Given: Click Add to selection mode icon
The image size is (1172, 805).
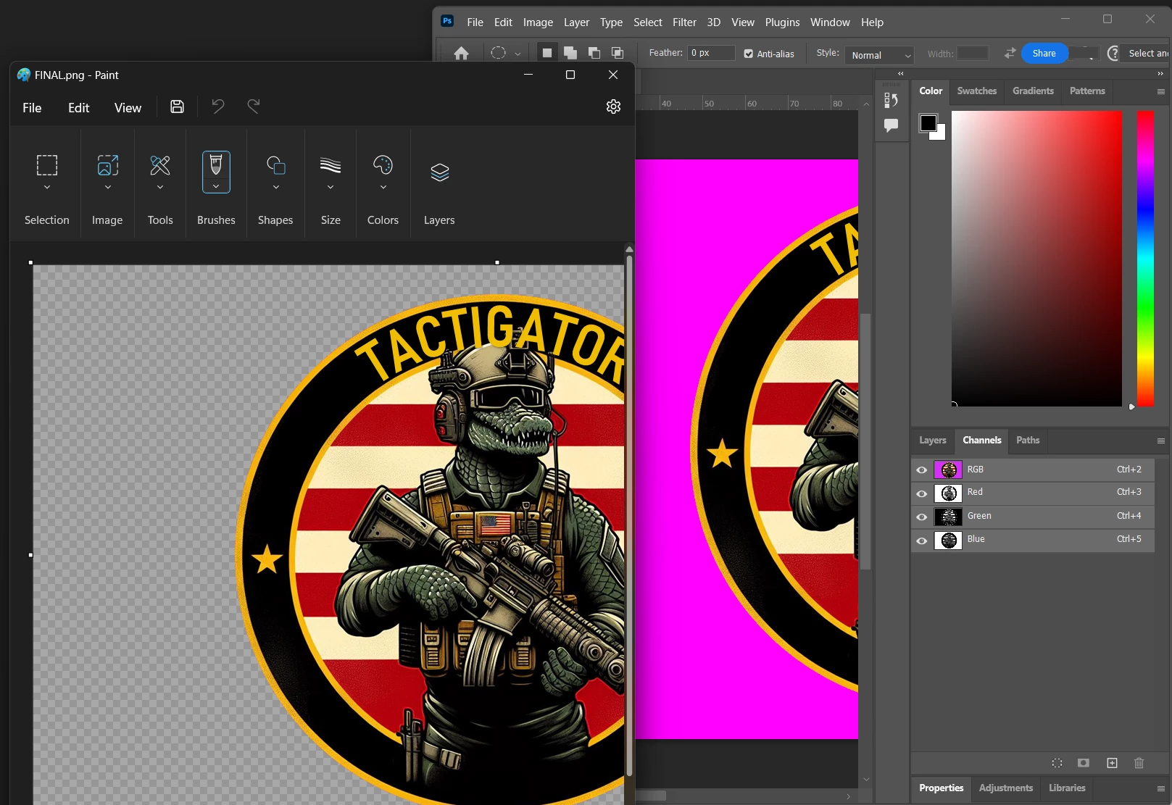Looking at the screenshot, I should pos(570,53).
